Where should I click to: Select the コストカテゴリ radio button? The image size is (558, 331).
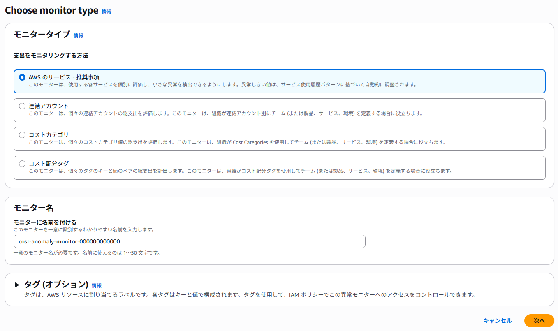coord(22,135)
